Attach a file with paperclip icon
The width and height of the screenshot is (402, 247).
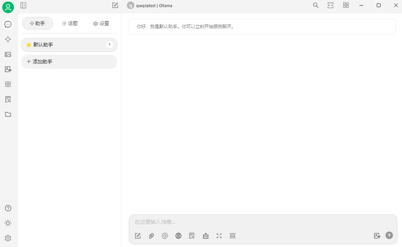click(151, 236)
